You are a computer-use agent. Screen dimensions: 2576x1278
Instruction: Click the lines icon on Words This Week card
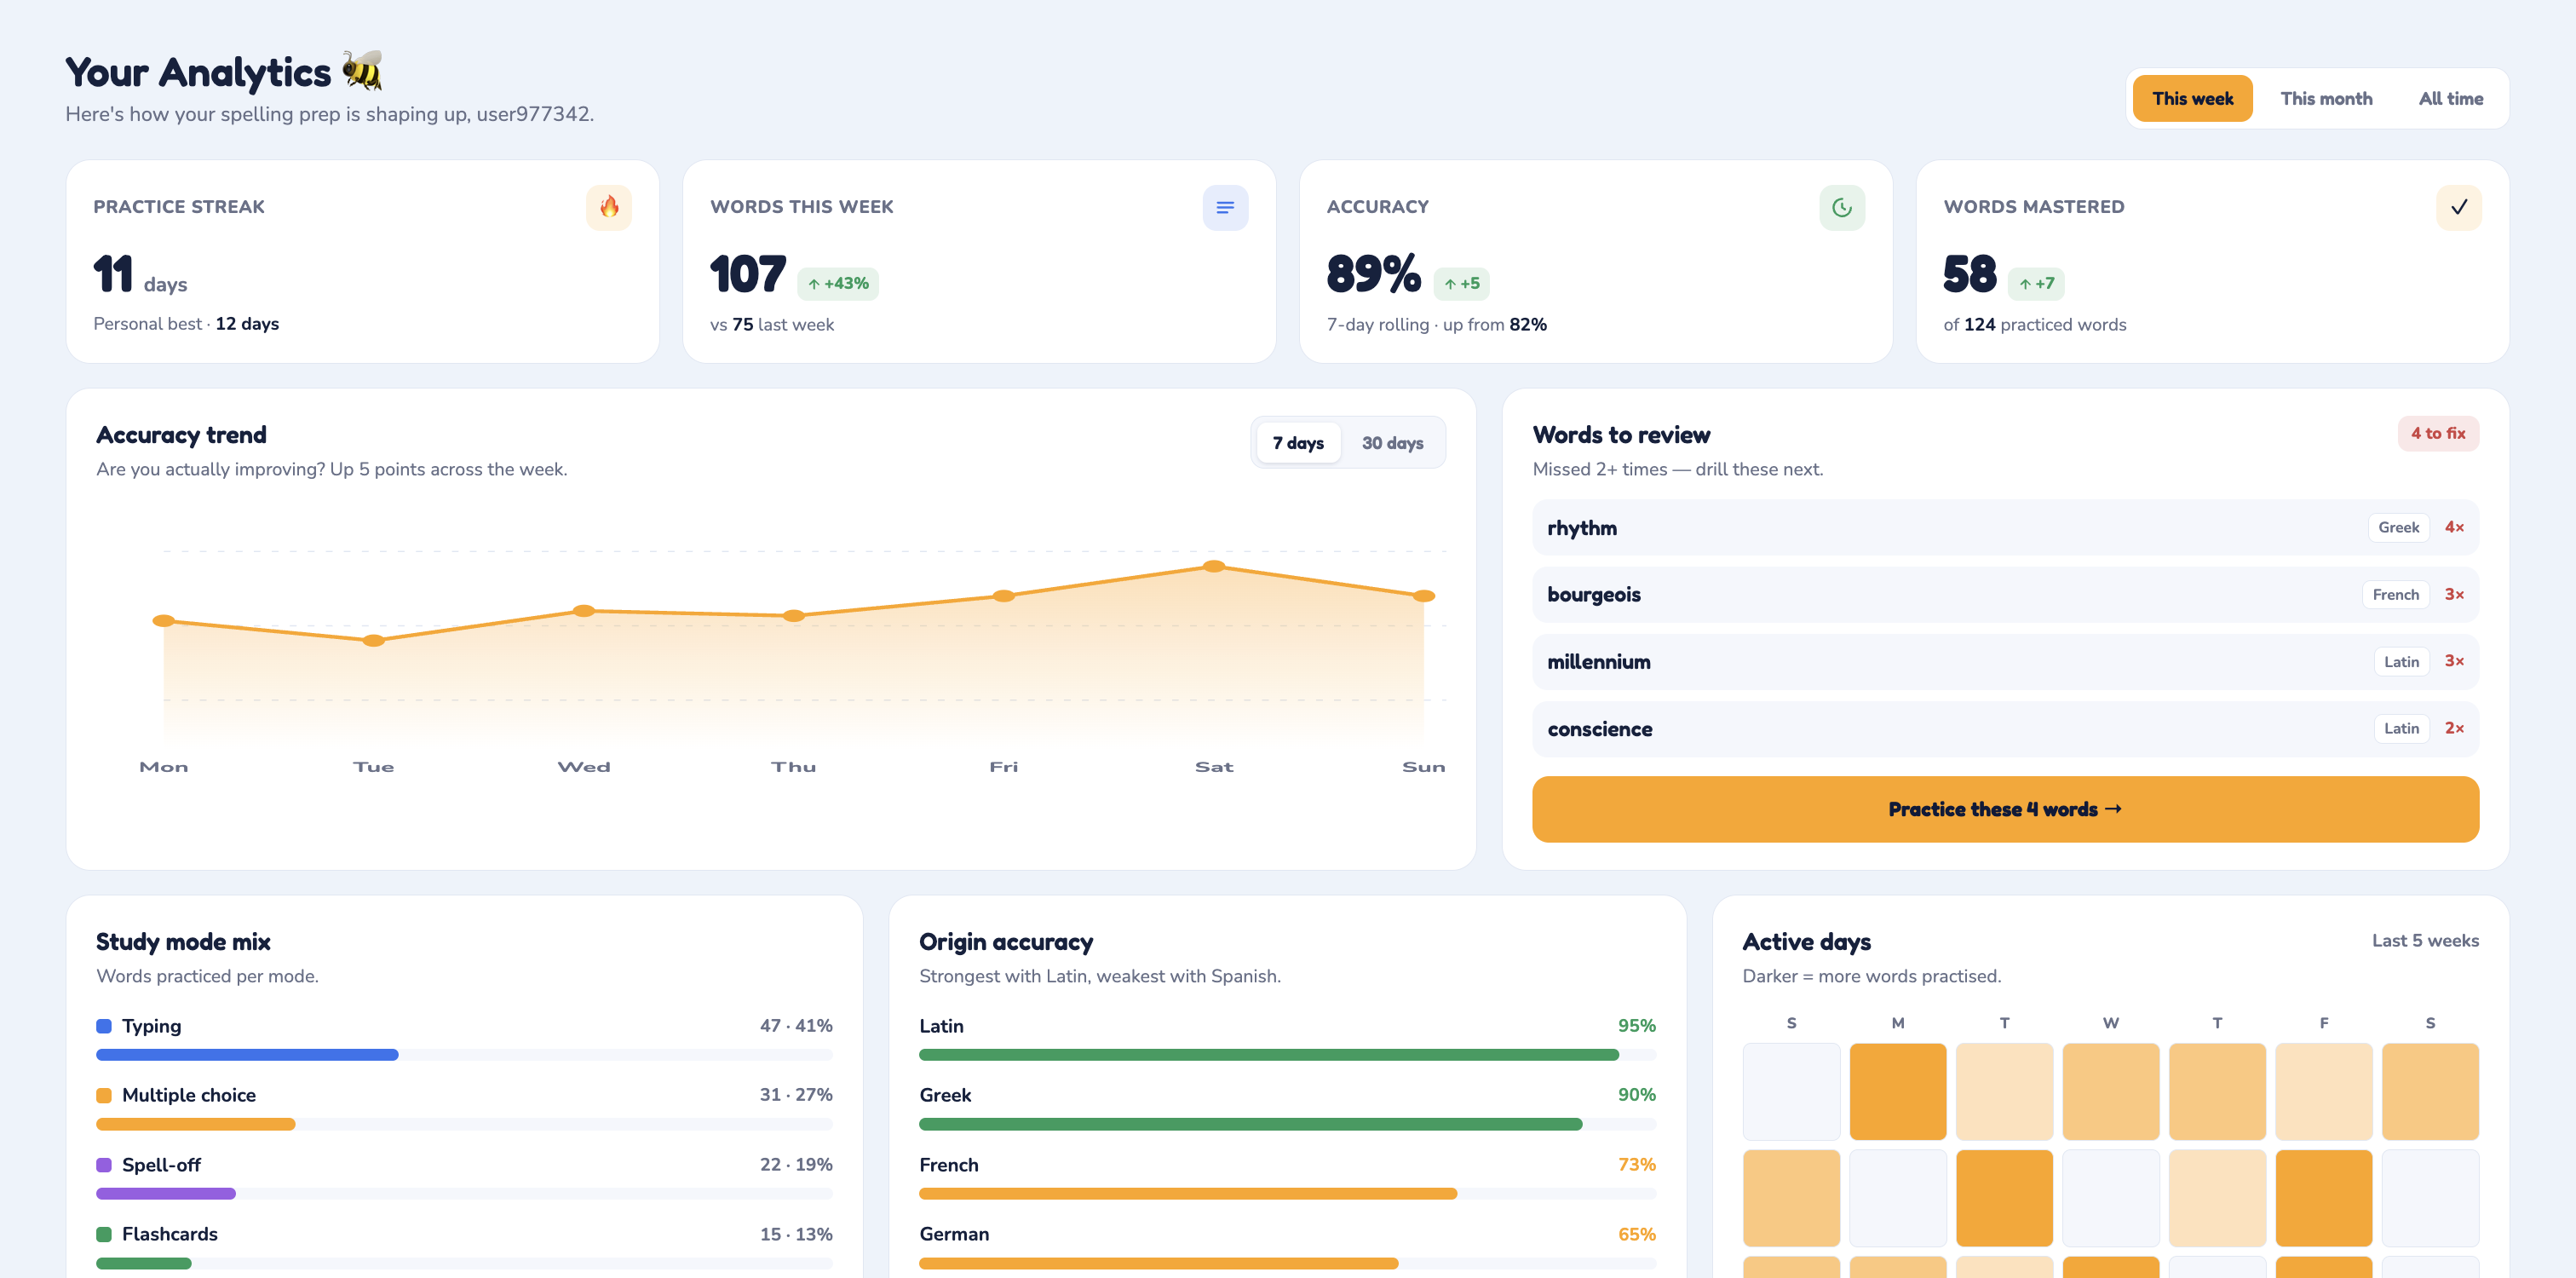click(x=1225, y=207)
